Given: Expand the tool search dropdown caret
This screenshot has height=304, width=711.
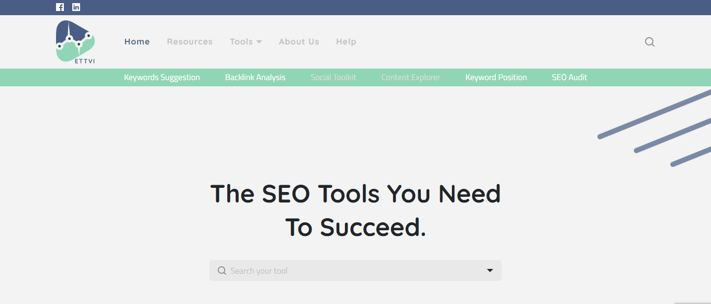Looking at the screenshot, I should (490, 271).
